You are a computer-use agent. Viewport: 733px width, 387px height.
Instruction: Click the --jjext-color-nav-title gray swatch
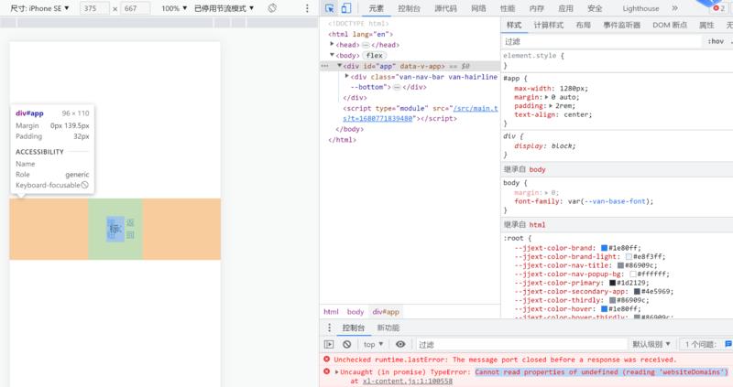620,265
